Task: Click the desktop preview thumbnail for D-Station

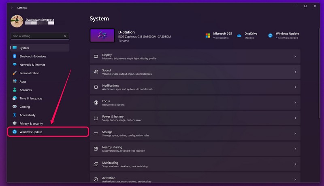Action: coord(102,36)
